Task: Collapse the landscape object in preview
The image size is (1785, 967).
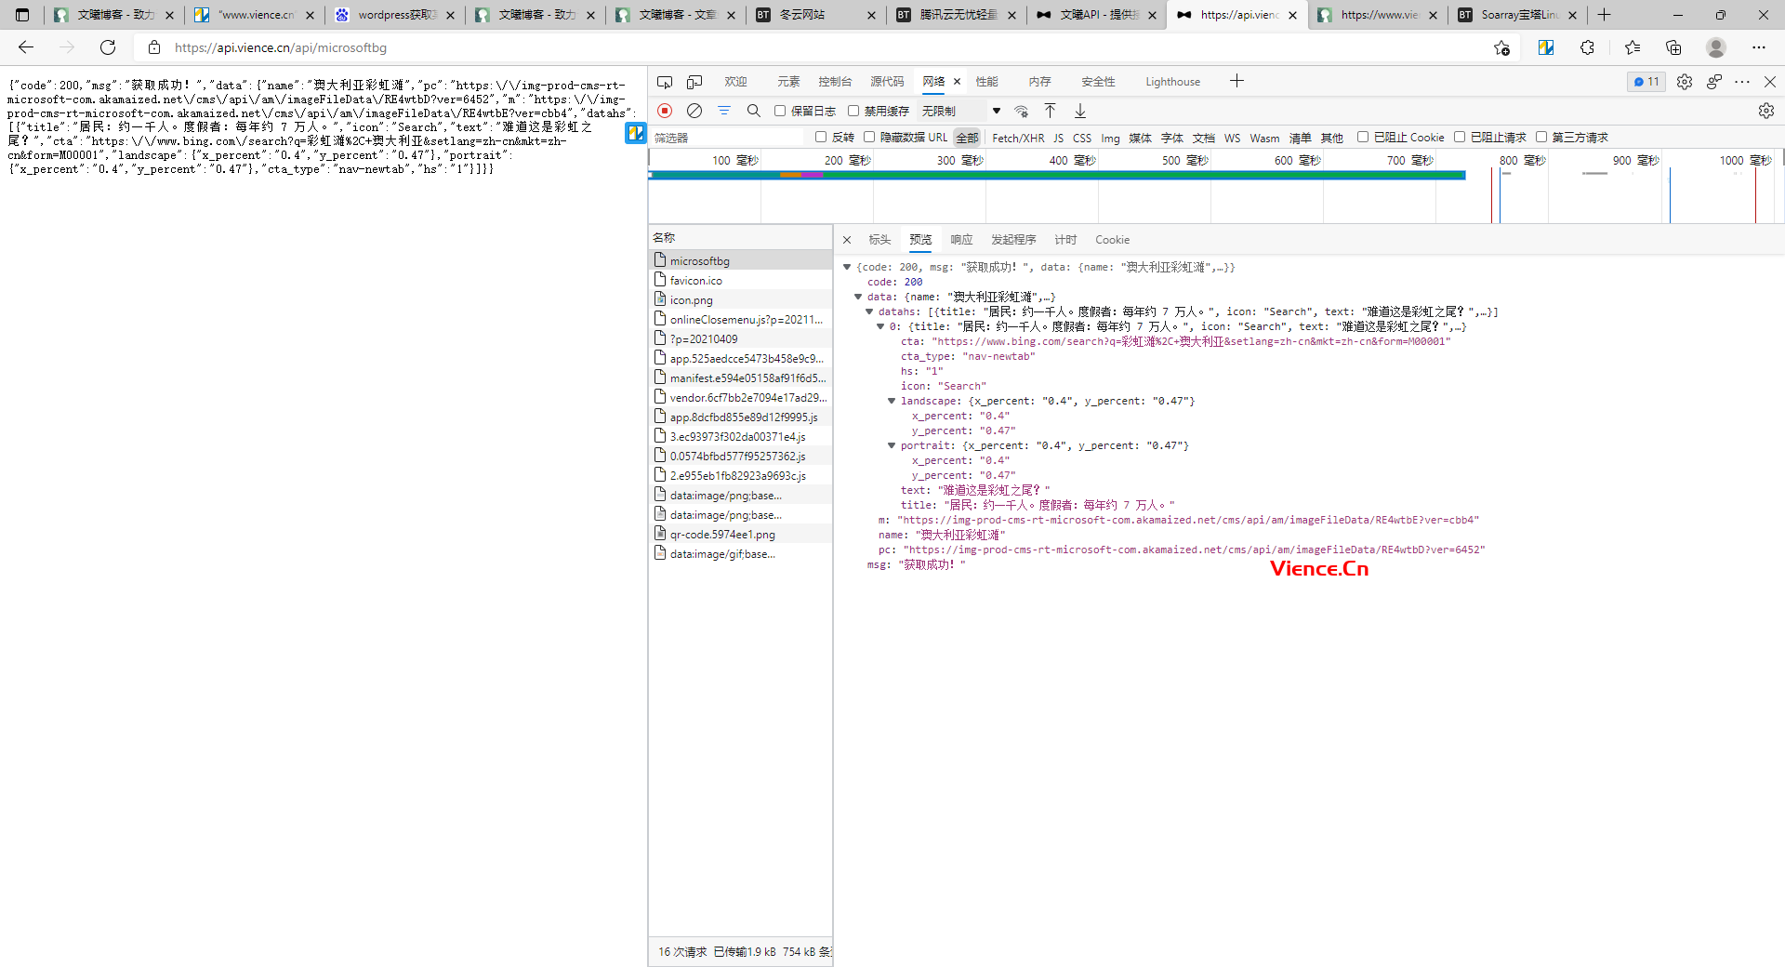Action: pos(892,401)
